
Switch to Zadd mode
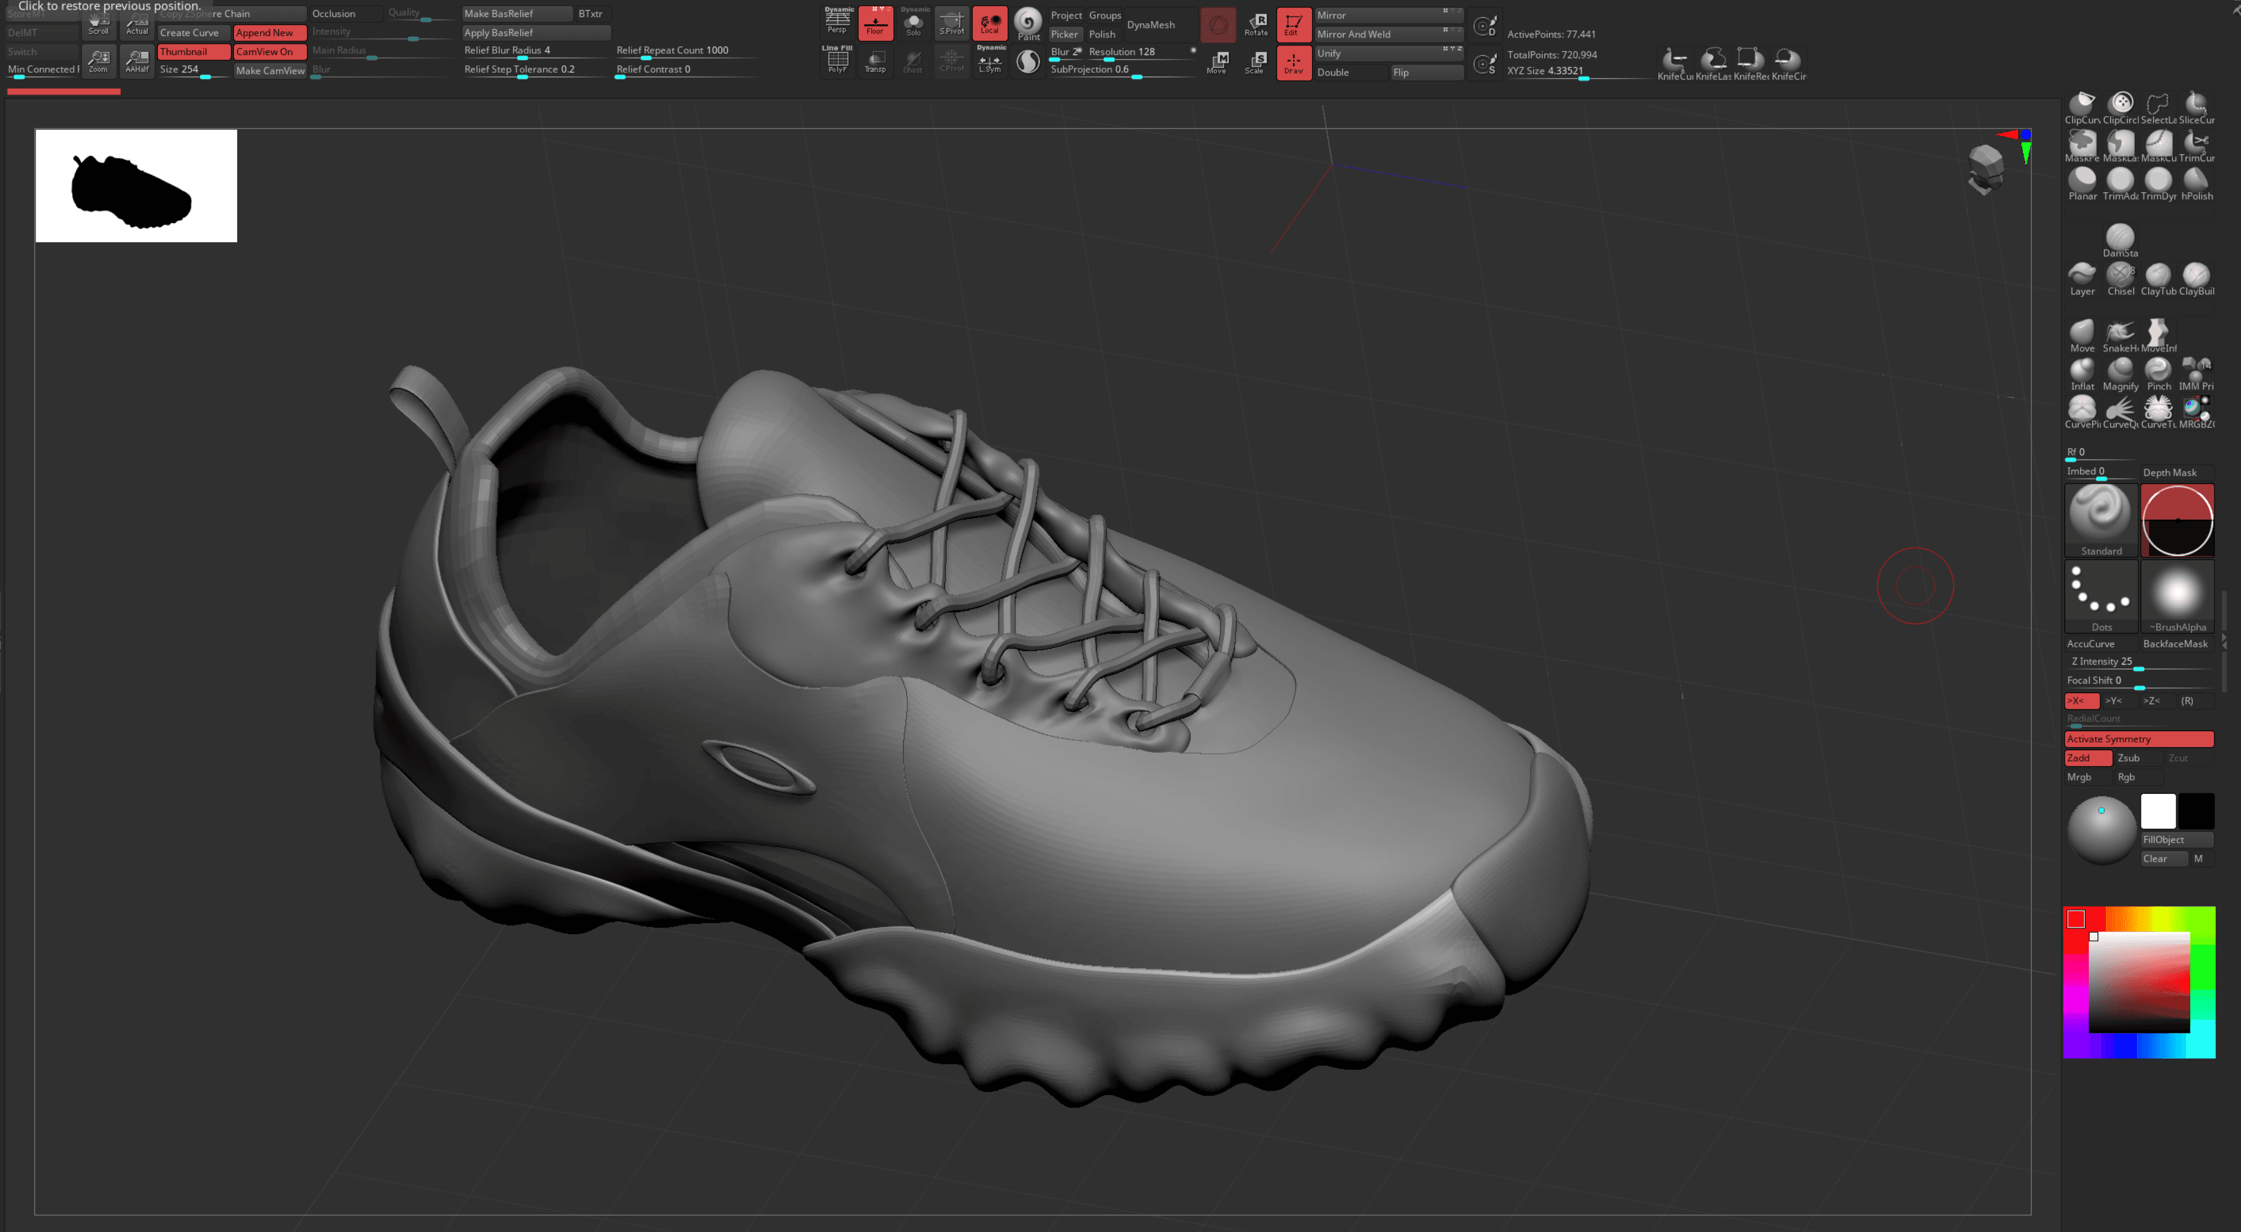point(2088,758)
